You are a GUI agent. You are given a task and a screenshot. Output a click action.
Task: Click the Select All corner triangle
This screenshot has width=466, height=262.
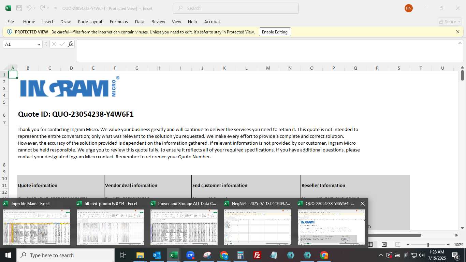pyautogui.click(x=6, y=68)
